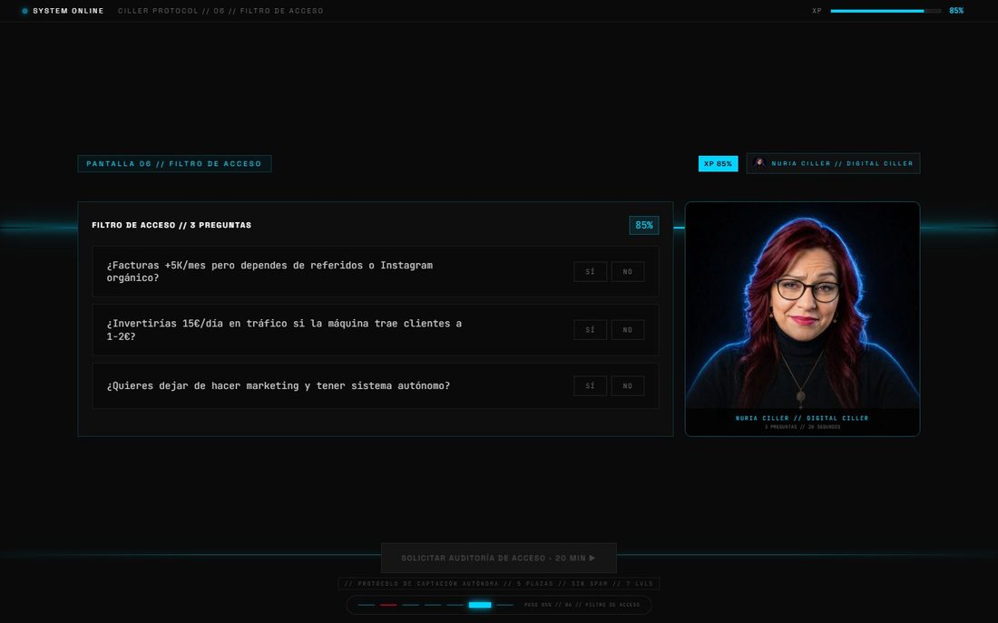The image size is (998, 623).
Task: Click the System Online status dot
Action: pos(24,11)
